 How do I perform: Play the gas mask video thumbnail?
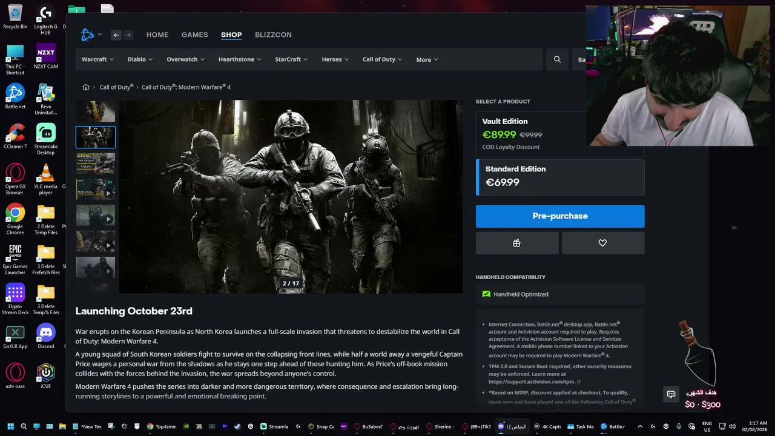(x=96, y=216)
